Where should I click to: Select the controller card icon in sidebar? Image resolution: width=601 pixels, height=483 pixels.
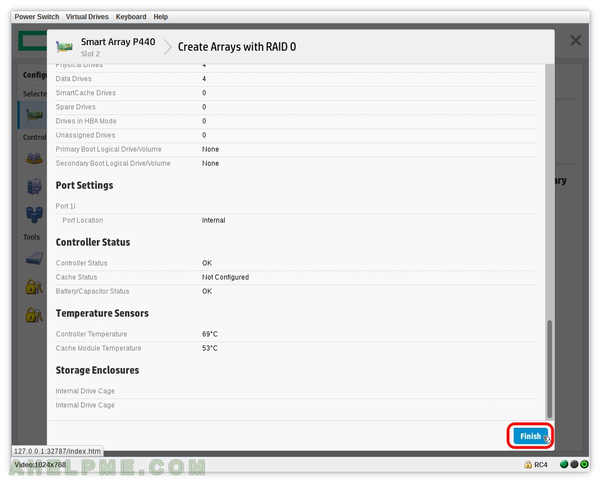34,115
